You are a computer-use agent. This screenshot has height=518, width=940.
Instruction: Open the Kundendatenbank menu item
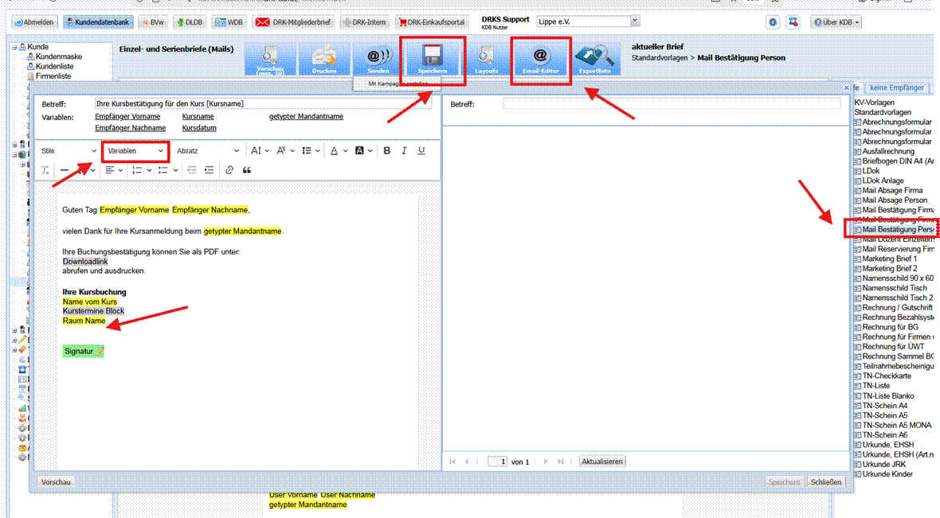(96, 22)
